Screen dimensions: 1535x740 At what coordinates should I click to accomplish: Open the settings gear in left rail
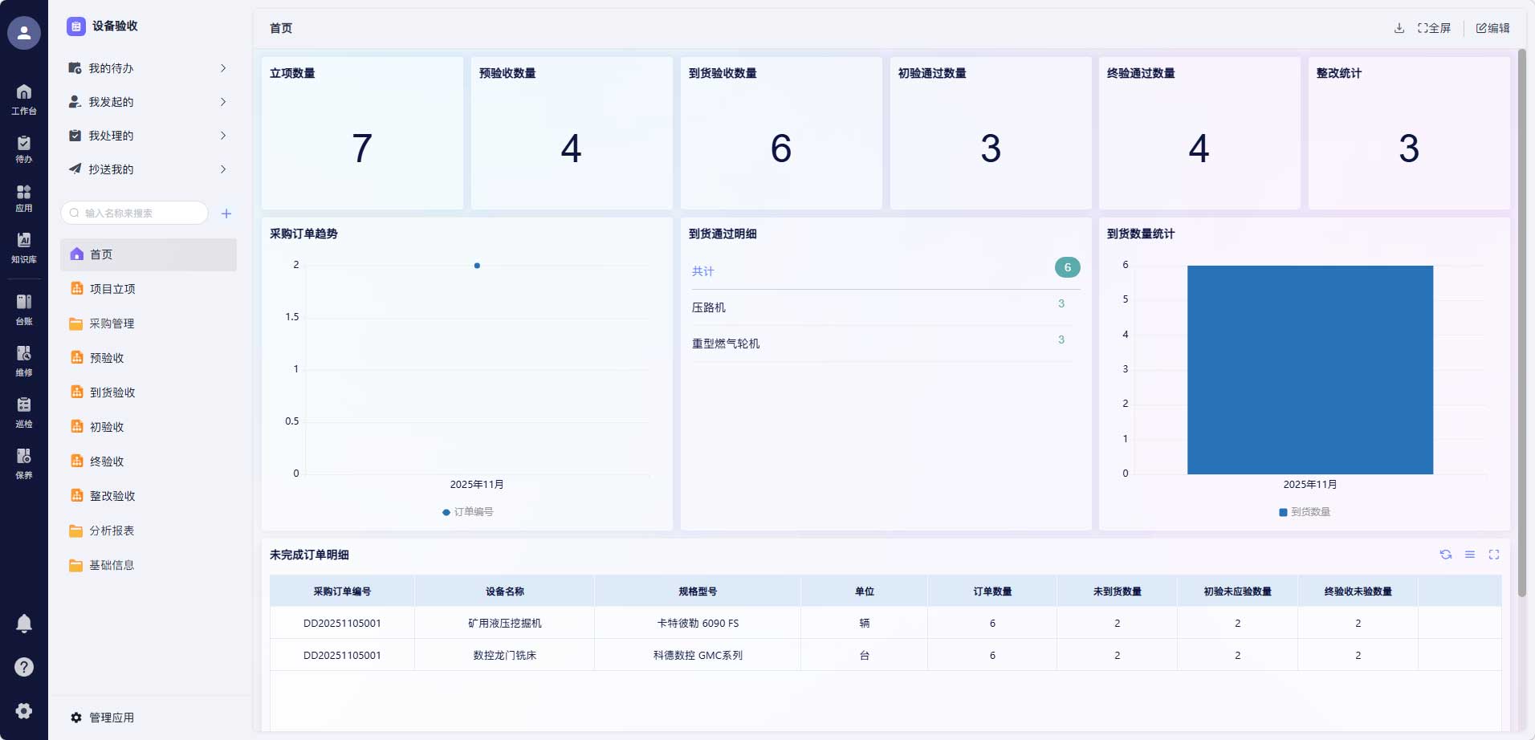(x=24, y=710)
